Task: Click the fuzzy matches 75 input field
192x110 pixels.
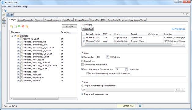Action: click(120, 69)
